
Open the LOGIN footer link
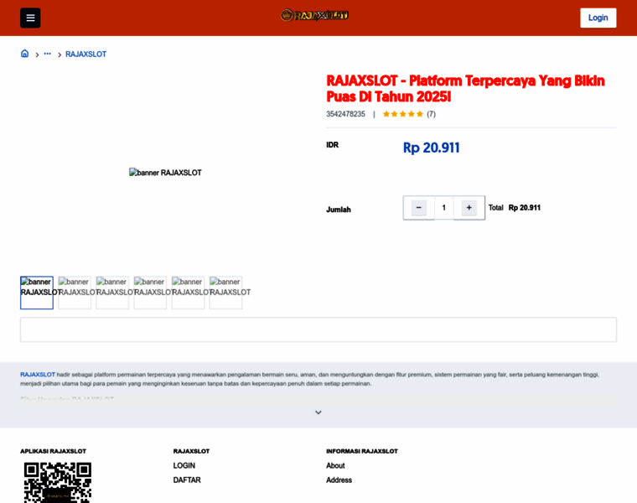tap(184, 465)
